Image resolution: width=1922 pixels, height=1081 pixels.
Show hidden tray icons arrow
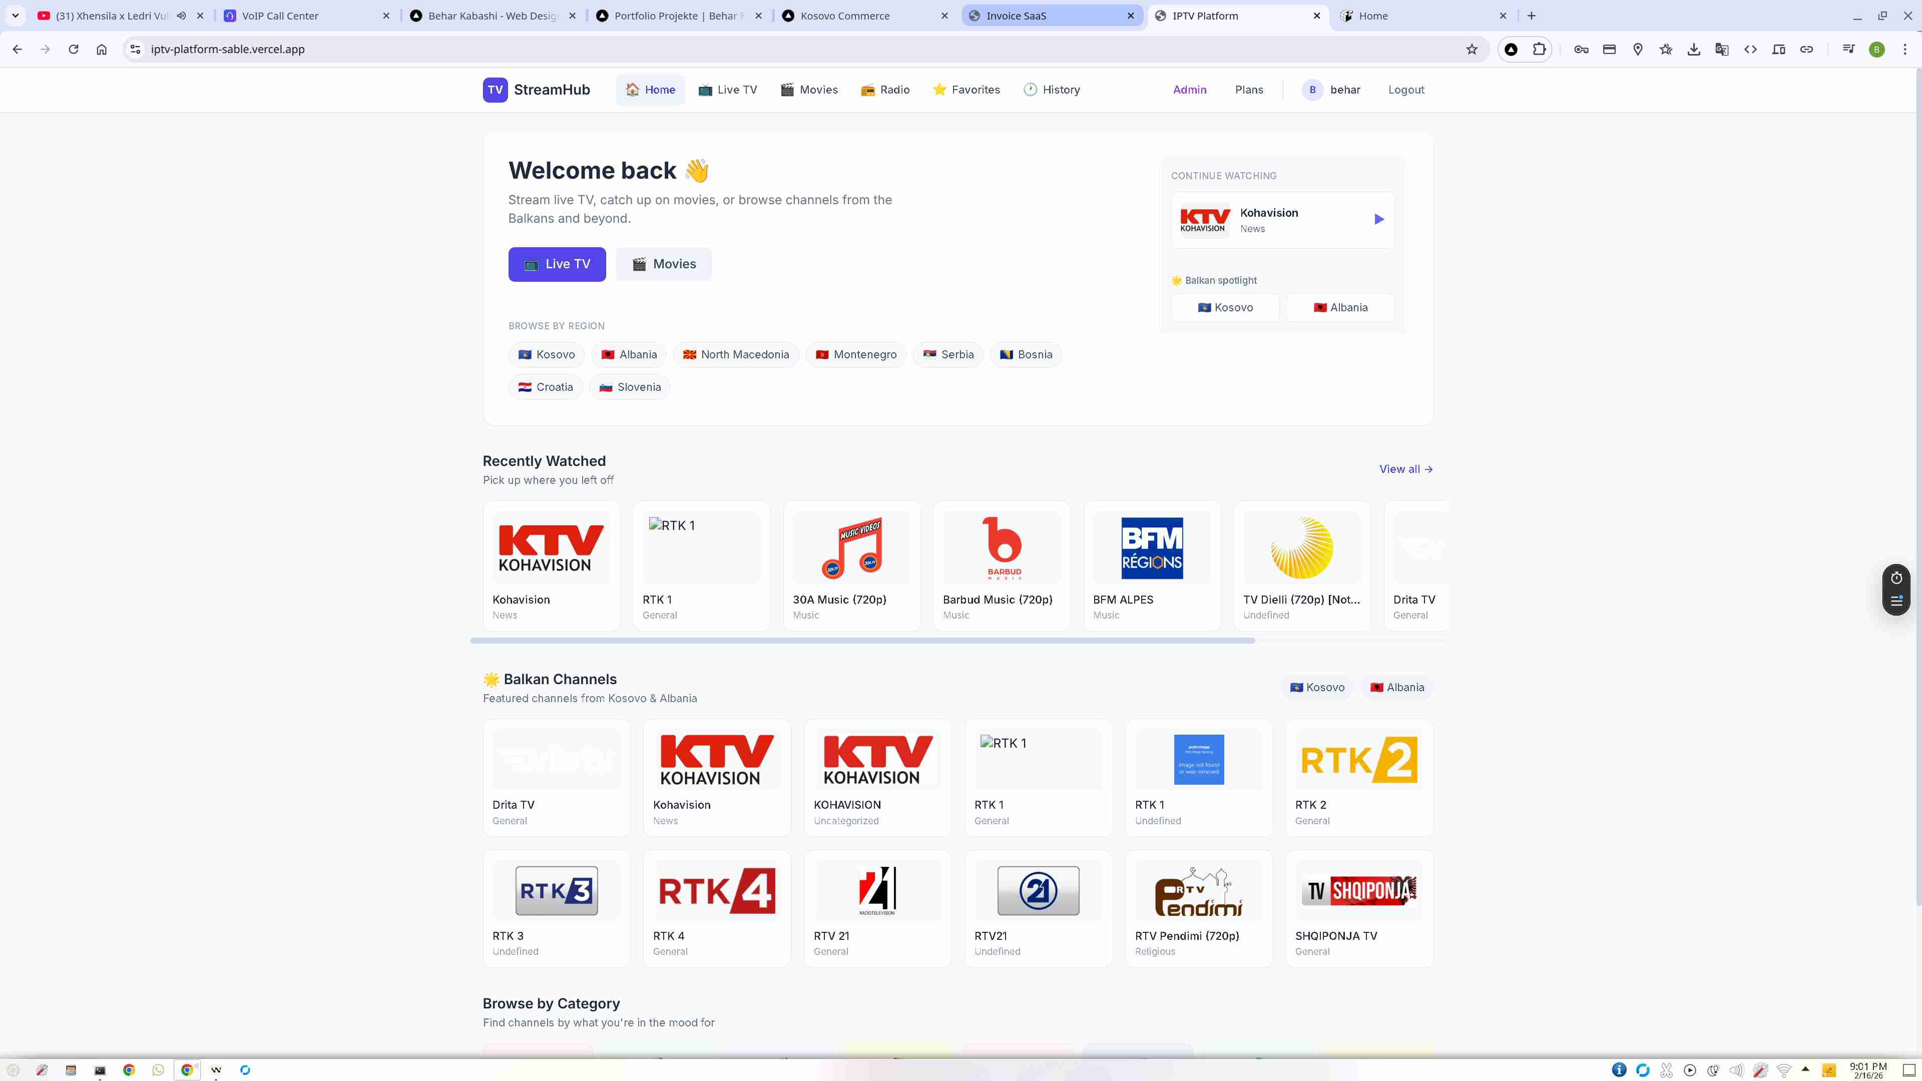click(1805, 1070)
